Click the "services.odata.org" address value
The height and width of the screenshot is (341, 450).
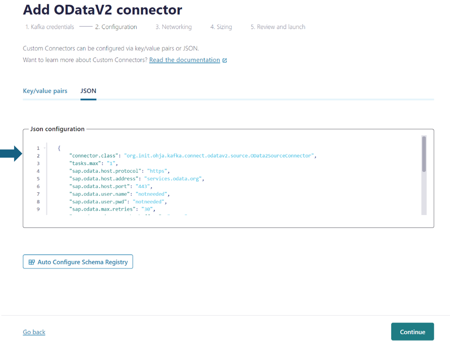click(x=173, y=179)
